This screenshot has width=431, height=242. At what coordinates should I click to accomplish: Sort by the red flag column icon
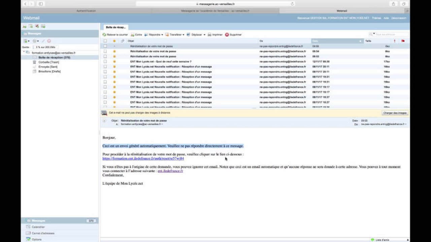coord(403,41)
